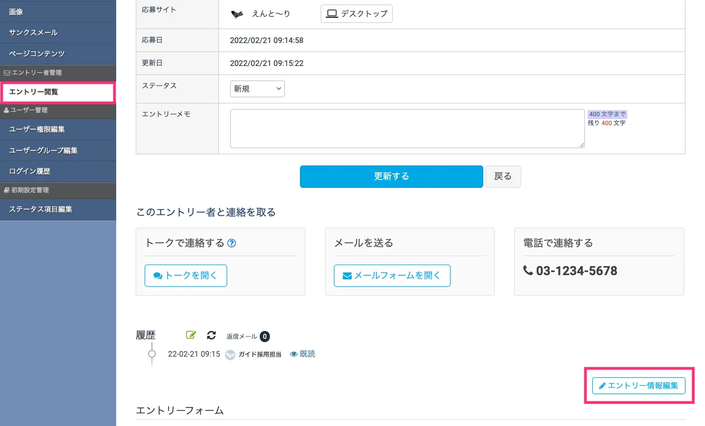Click the history timeline circle marker
The image size is (705, 426).
tap(152, 354)
